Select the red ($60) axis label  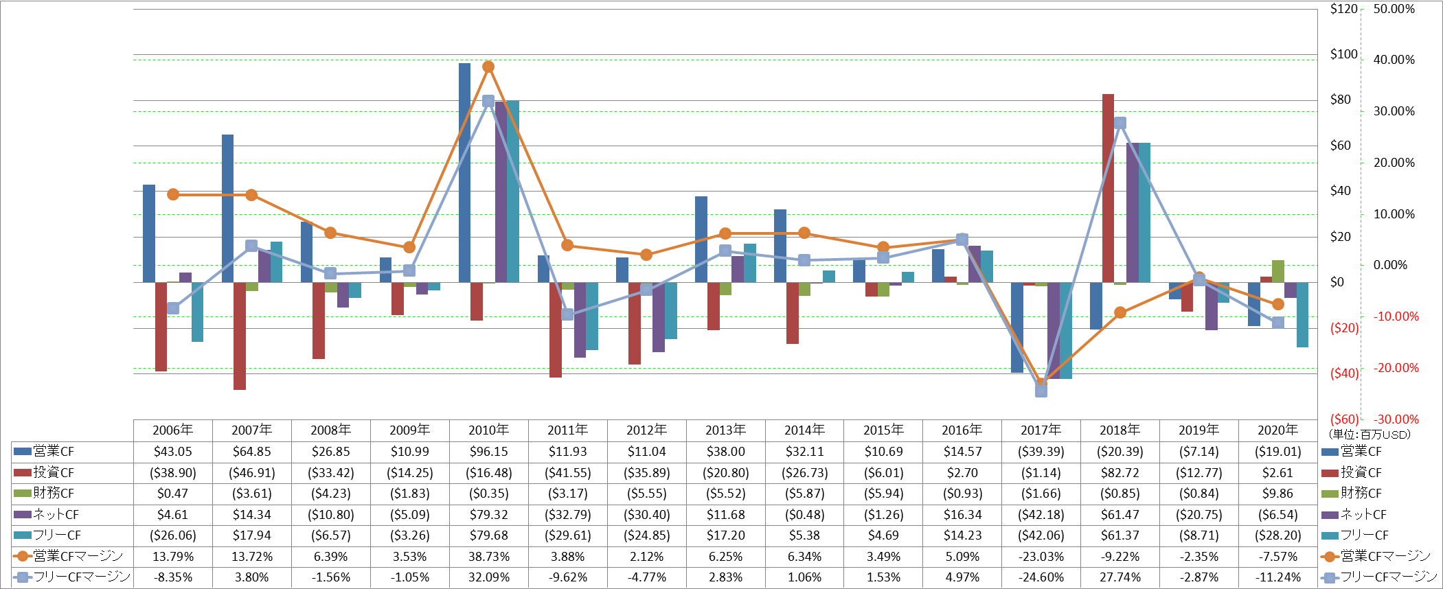tap(1344, 419)
